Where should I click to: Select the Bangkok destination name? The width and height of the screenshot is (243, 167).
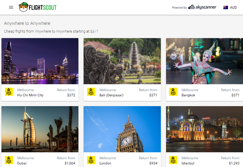coord(188,95)
